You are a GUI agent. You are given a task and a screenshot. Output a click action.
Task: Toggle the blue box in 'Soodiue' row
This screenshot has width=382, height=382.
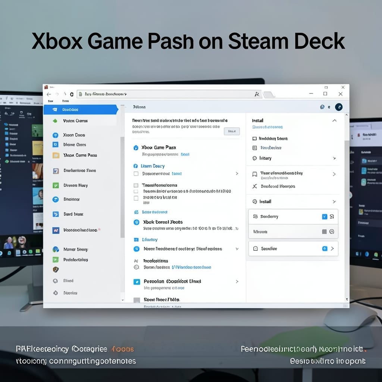[x=325, y=249]
